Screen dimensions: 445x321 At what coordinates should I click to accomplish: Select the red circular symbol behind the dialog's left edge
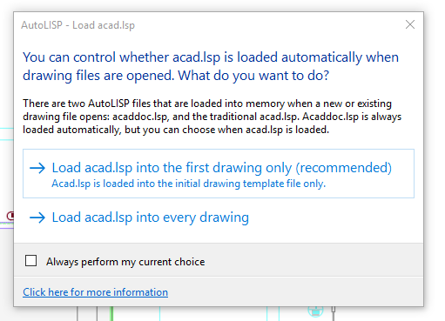tap(10, 216)
